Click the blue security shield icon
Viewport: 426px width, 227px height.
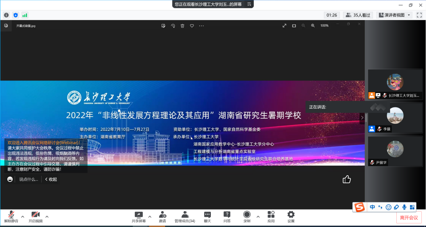(x=15, y=15)
